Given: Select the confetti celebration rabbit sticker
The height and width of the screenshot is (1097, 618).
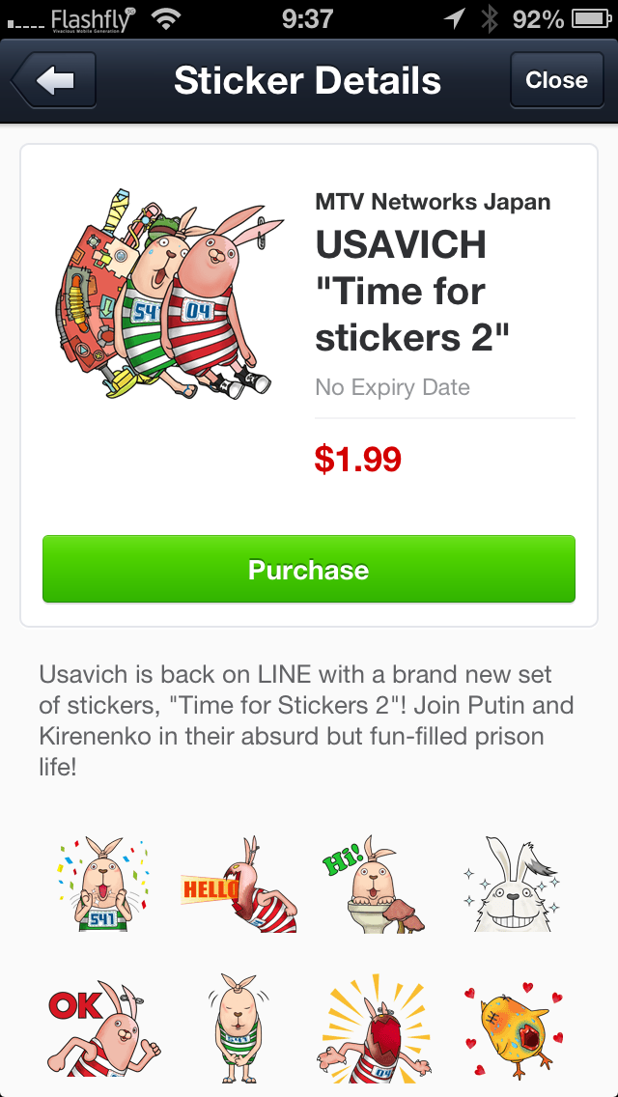Looking at the screenshot, I should pos(102,885).
